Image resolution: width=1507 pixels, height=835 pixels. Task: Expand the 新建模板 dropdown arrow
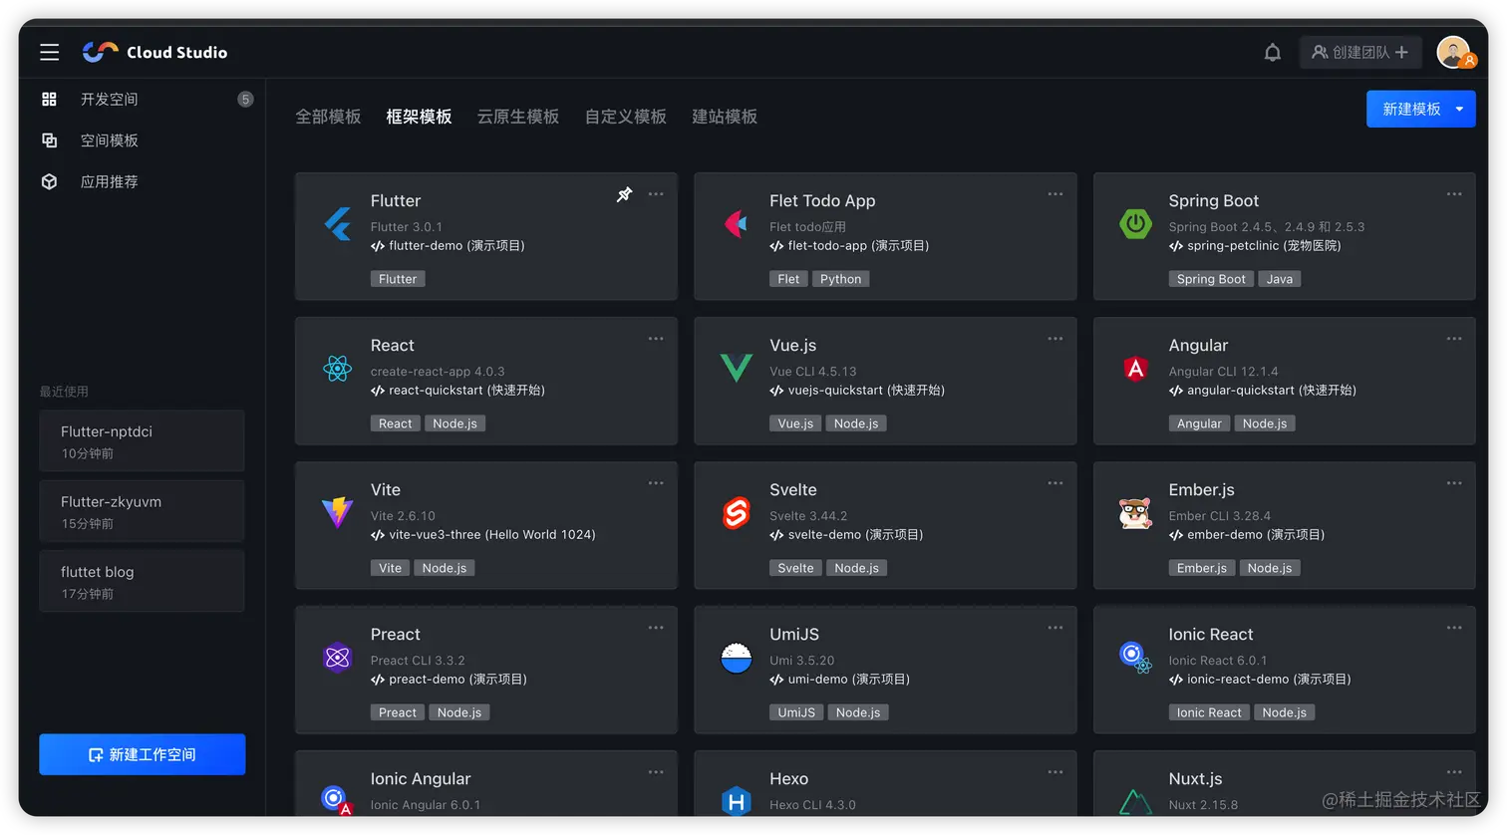1459,110
